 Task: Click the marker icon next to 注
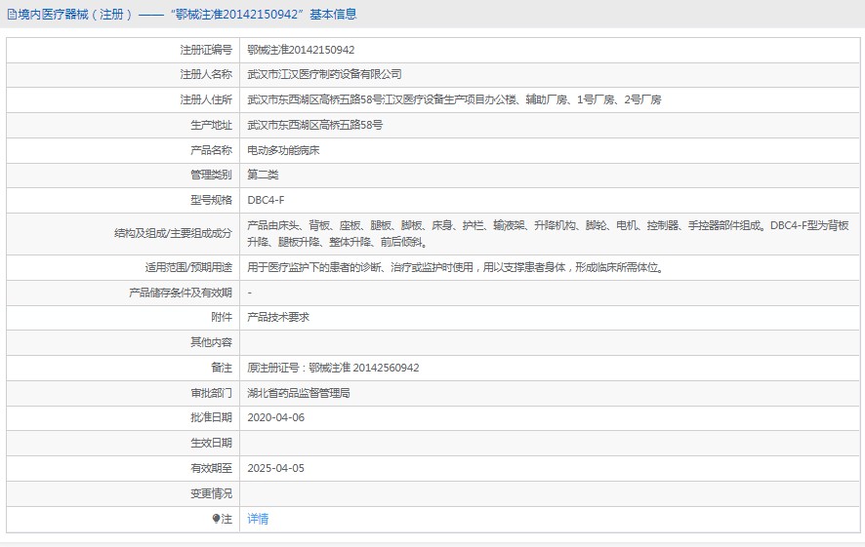(x=217, y=519)
